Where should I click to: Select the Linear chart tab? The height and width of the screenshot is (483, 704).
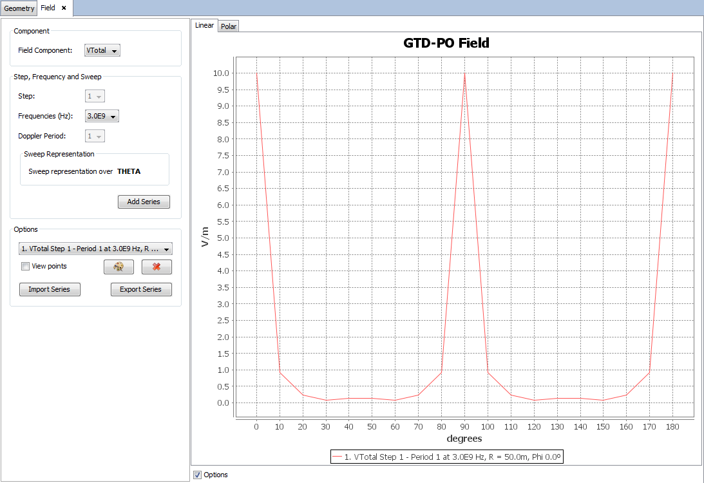(x=204, y=26)
